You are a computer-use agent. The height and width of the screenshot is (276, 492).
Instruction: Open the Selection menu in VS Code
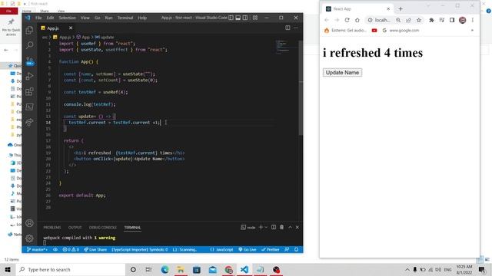click(67, 18)
